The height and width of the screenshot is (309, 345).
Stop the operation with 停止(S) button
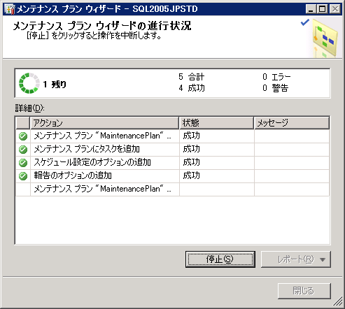coord(220,259)
